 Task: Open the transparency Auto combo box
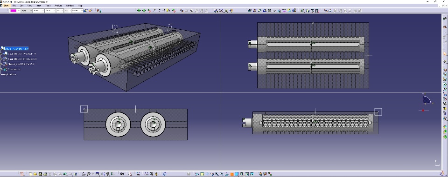click(27, 11)
